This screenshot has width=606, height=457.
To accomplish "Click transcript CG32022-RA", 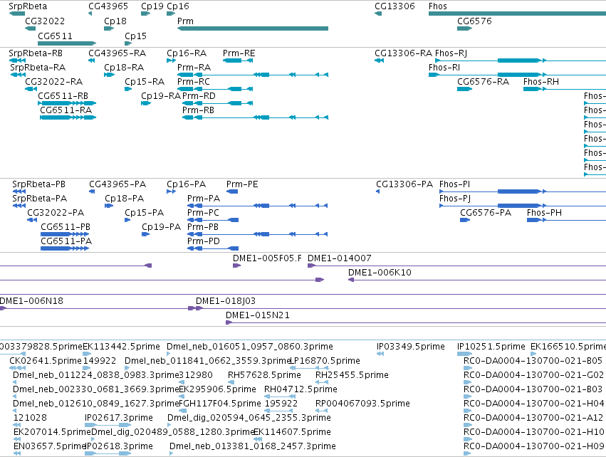I will (53, 82).
